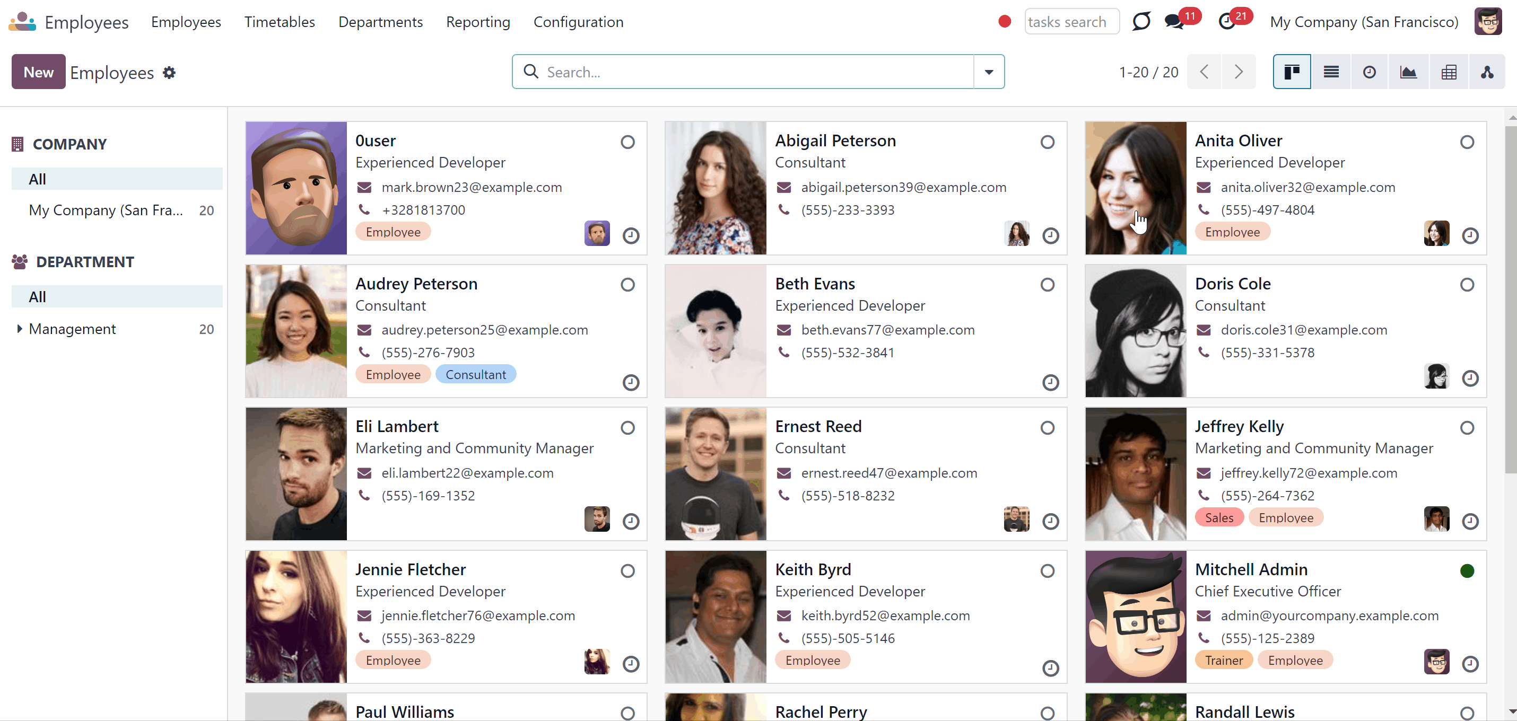
Task: Open Abigail Peterson's email address
Action: pyautogui.click(x=903, y=187)
